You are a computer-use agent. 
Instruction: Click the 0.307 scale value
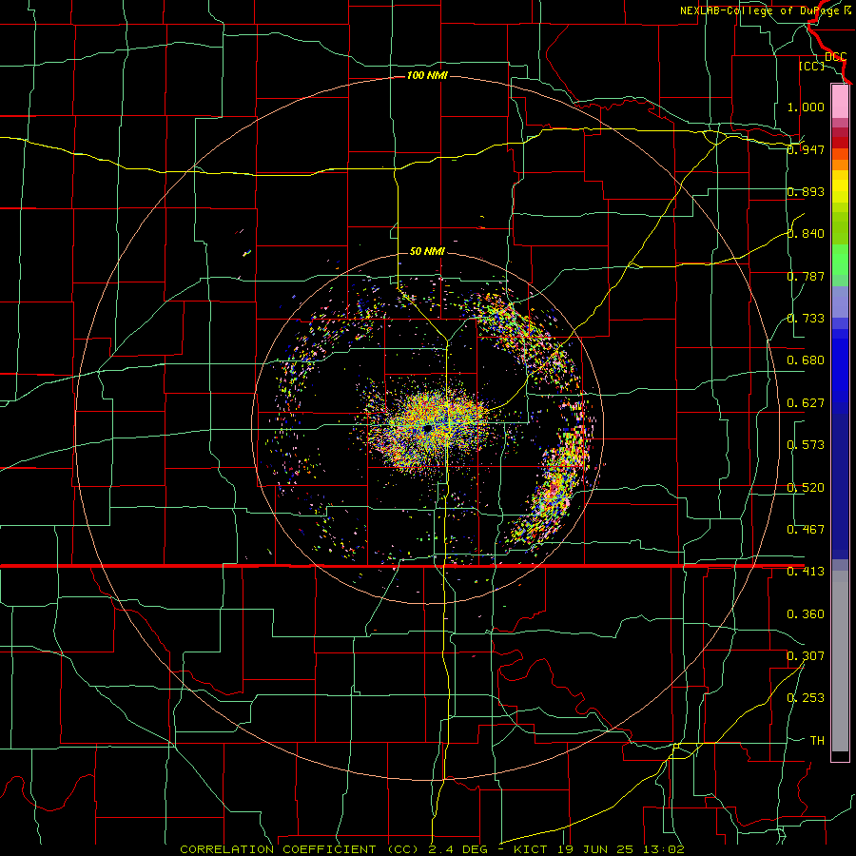point(806,655)
